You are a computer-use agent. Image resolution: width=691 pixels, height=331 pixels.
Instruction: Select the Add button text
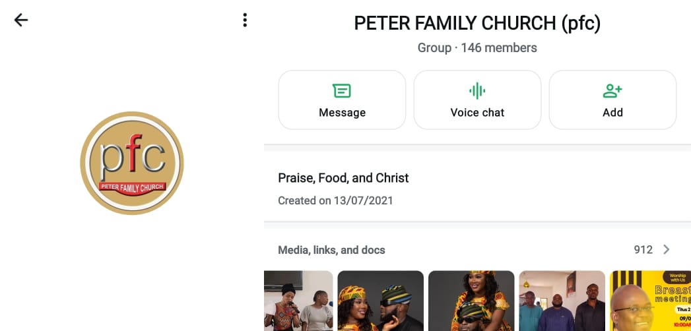612,113
